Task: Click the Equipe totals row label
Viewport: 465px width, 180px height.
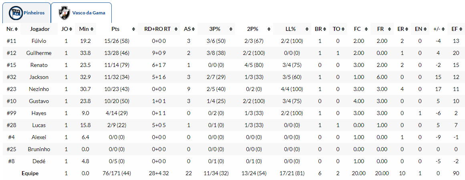Action: tap(30, 173)
